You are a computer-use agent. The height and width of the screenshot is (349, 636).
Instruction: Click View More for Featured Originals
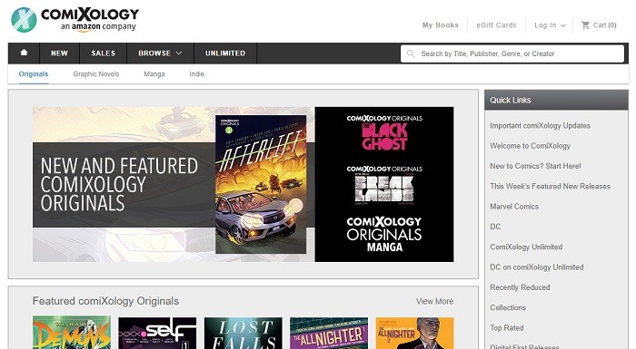point(434,301)
